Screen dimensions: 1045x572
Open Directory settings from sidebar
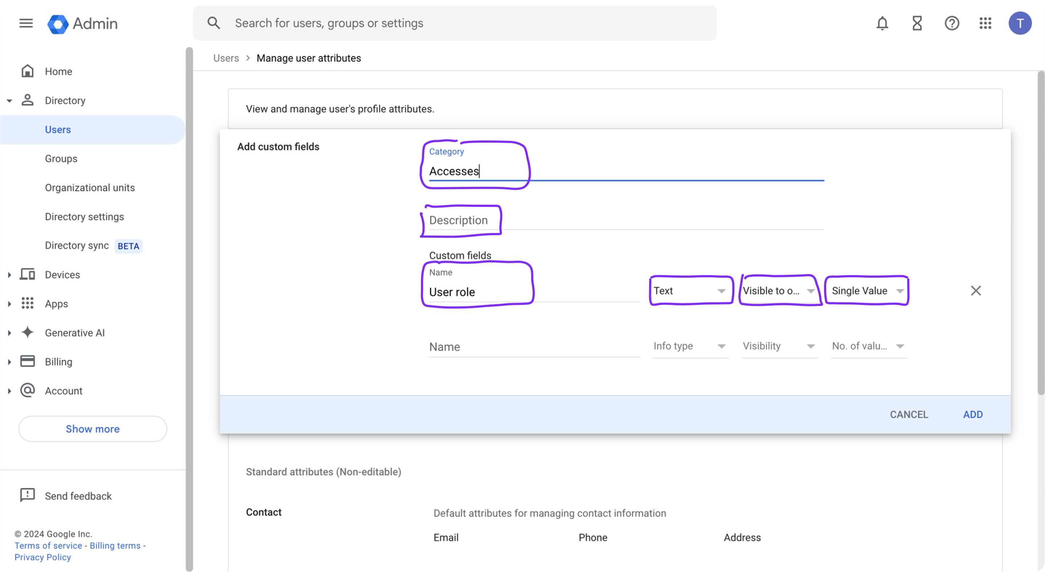pos(85,216)
